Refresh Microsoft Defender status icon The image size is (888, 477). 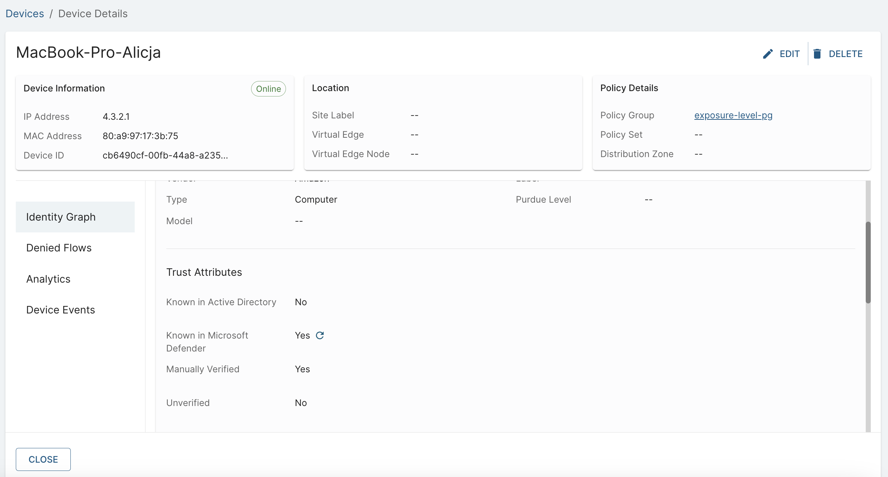coord(320,335)
